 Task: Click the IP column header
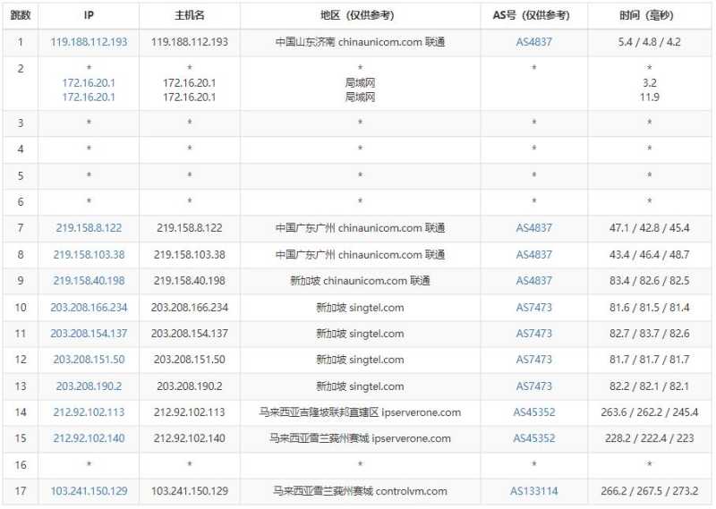89,15
